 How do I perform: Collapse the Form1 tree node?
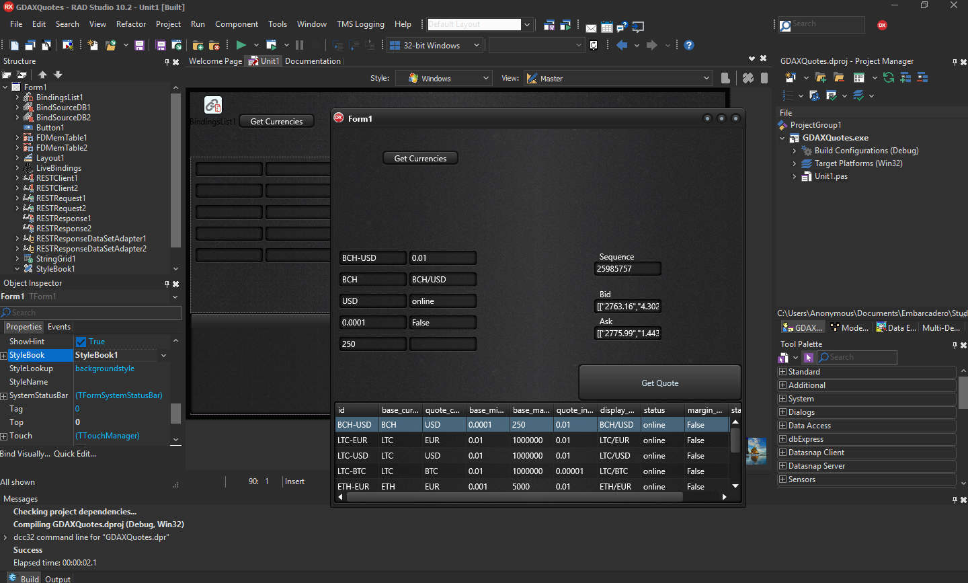[5, 87]
